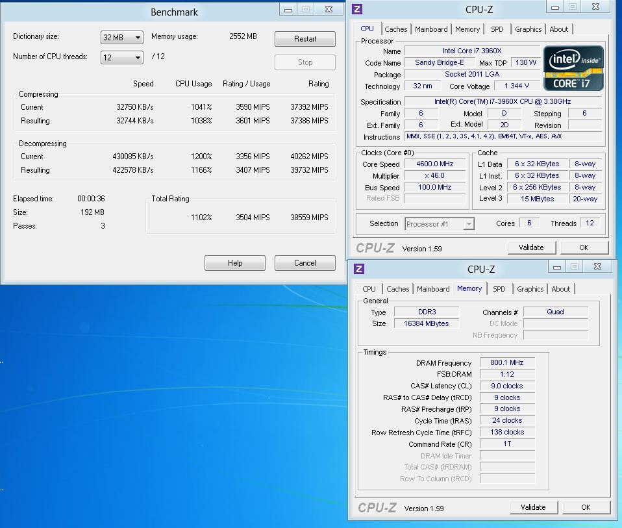This screenshot has width=622, height=528.
Task: Minimize the Benchmark window
Action: pyautogui.click(x=288, y=9)
